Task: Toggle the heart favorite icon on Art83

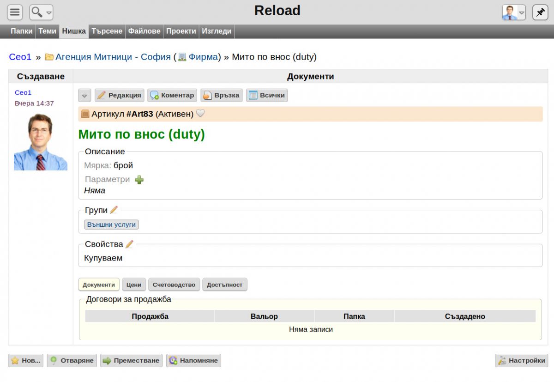Action: [x=200, y=114]
